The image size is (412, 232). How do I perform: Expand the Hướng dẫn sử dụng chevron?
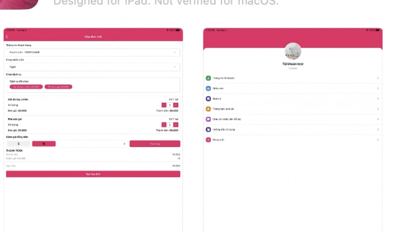tap(378, 129)
